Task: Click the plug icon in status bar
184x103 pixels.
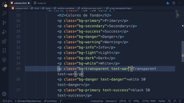Action: tap(61, 101)
